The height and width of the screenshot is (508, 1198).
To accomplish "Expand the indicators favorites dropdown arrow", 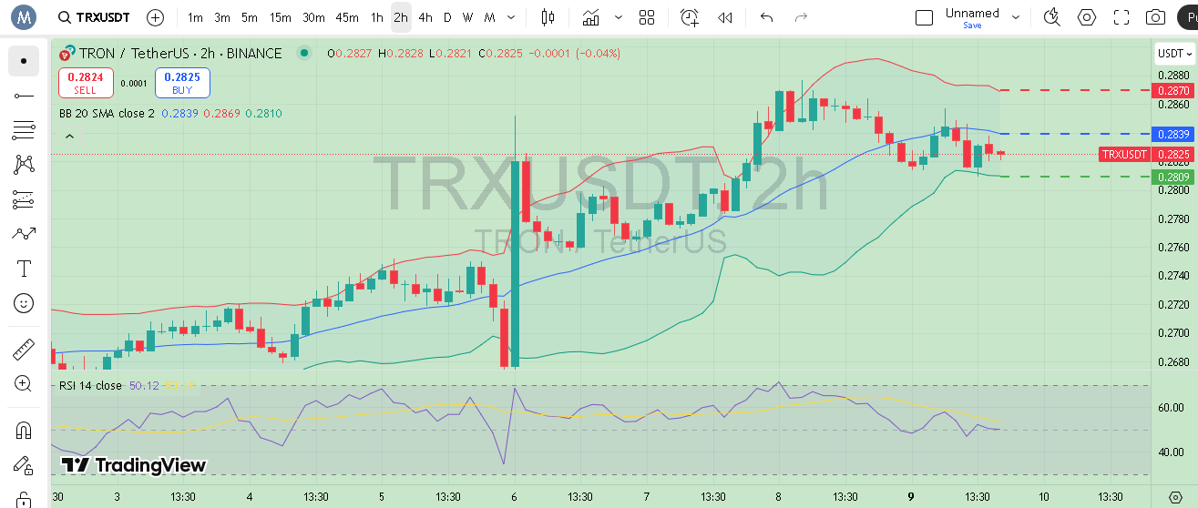I will (x=619, y=17).
